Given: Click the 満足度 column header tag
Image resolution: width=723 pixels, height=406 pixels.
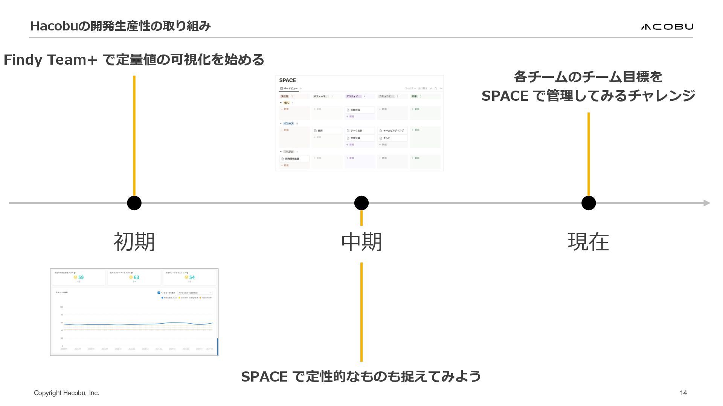Looking at the screenshot, I should [285, 96].
